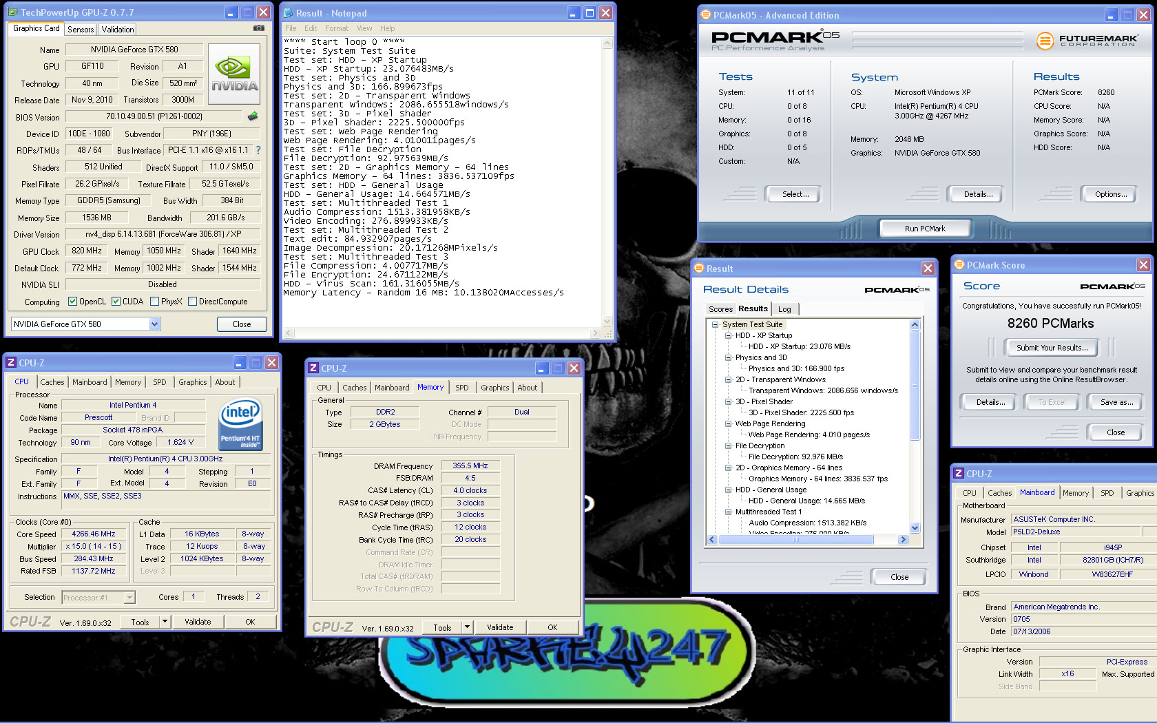Image resolution: width=1157 pixels, height=723 pixels.
Task: Open the SPD tab in CPU-Z Memory window
Action: [x=461, y=388]
